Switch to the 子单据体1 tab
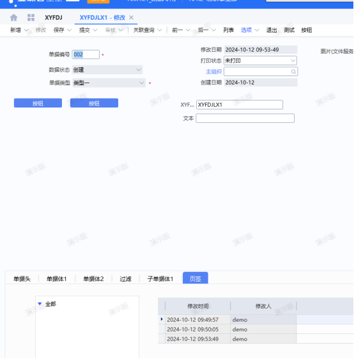 [160, 279]
